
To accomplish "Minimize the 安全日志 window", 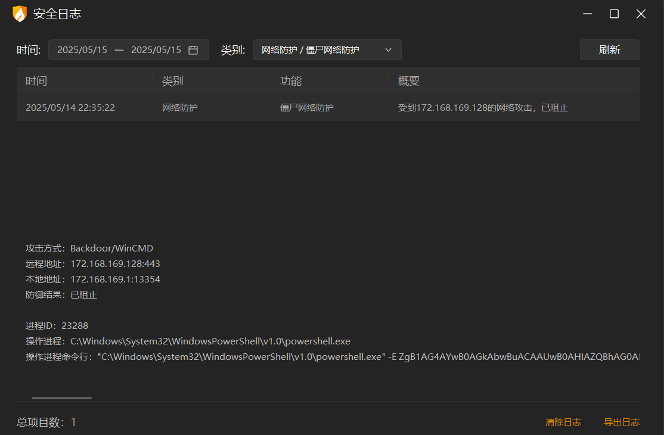I will [x=587, y=14].
